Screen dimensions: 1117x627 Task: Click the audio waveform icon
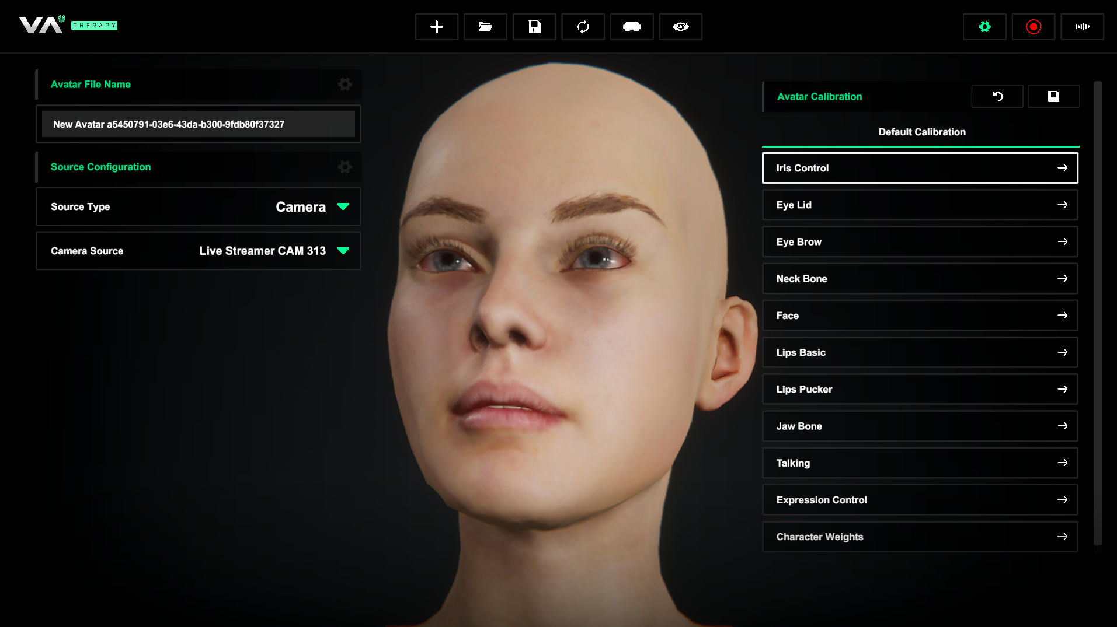(1082, 27)
